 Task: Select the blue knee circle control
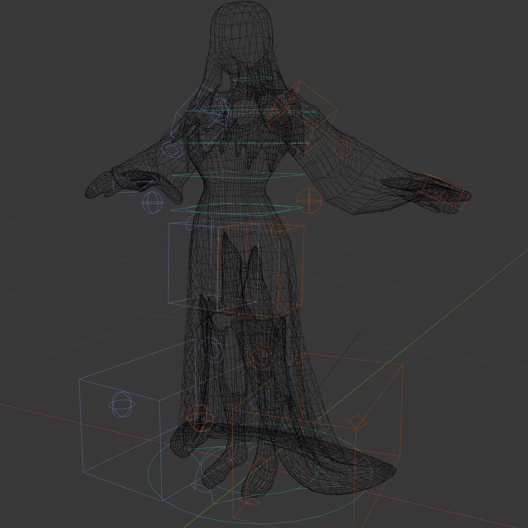pyautogui.click(x=212, y=350)
